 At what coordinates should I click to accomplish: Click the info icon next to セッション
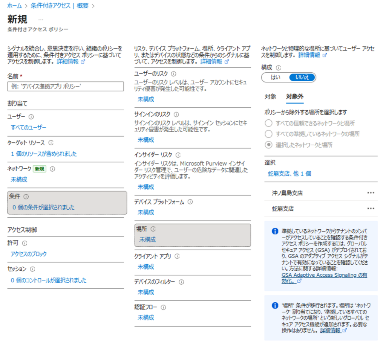tap(32, 269)
